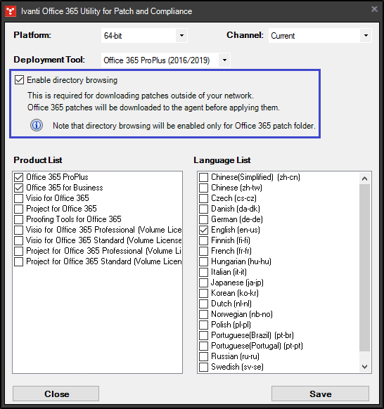Expand the Channel dropdown
Viewport: 384px width, 409px height.
(x=366, y=35)
